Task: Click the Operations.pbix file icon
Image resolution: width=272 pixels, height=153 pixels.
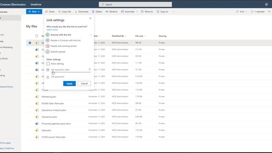Action: 37,117
